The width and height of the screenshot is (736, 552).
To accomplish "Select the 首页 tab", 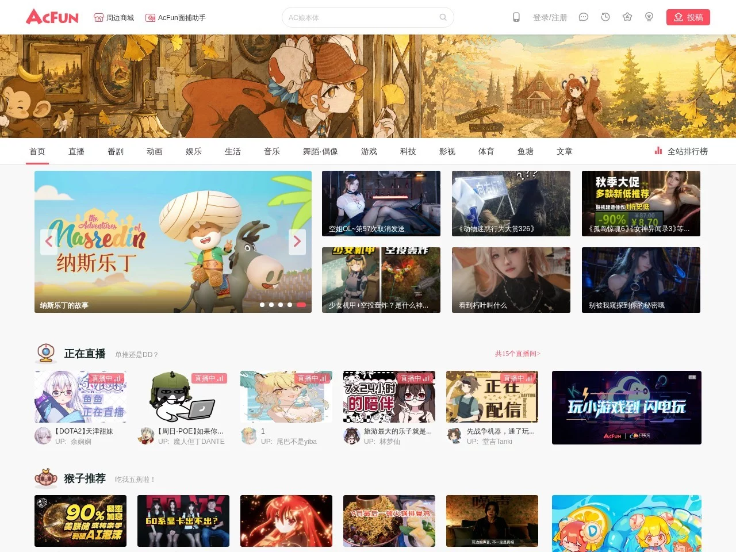I will pyautogui.click(x=37, y=151).
